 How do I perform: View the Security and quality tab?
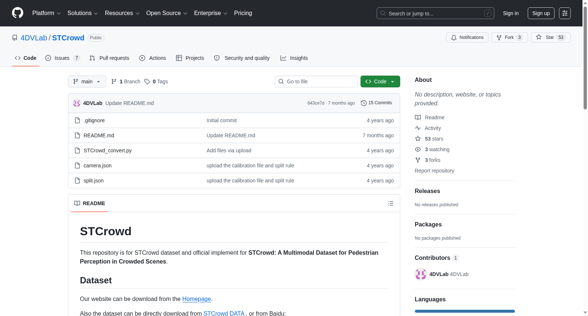(x=242, y=58)
